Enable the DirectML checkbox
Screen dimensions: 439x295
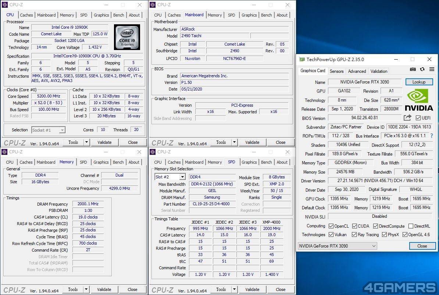[411, 226]
